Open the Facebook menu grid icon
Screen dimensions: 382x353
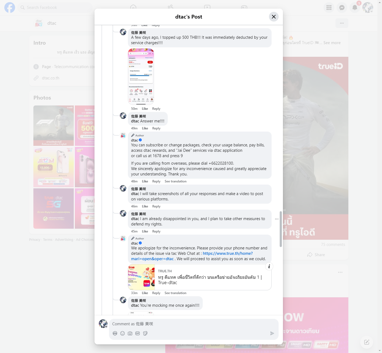click(x=329, y=8)
